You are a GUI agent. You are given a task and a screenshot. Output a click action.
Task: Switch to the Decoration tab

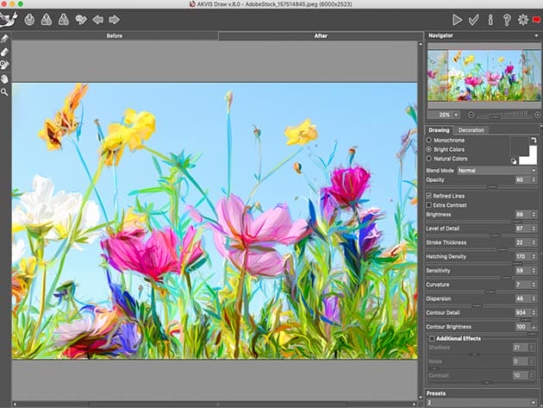coord(471,129)
